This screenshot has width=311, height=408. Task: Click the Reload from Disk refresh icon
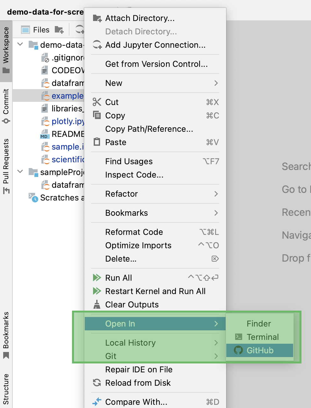[97, 383]
